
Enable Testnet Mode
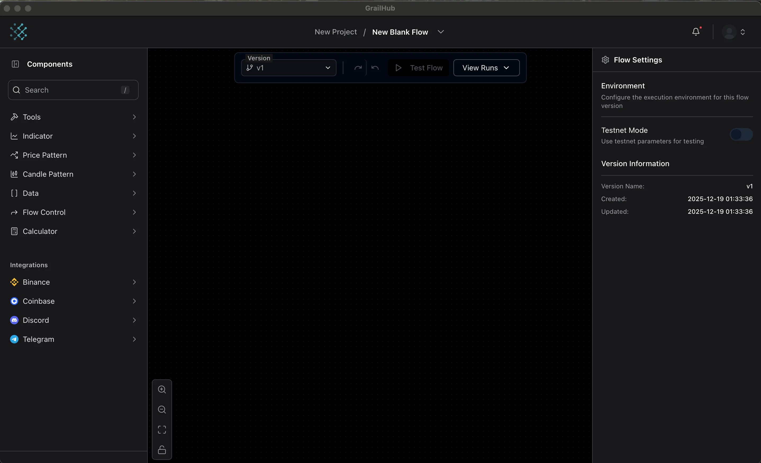741,134
